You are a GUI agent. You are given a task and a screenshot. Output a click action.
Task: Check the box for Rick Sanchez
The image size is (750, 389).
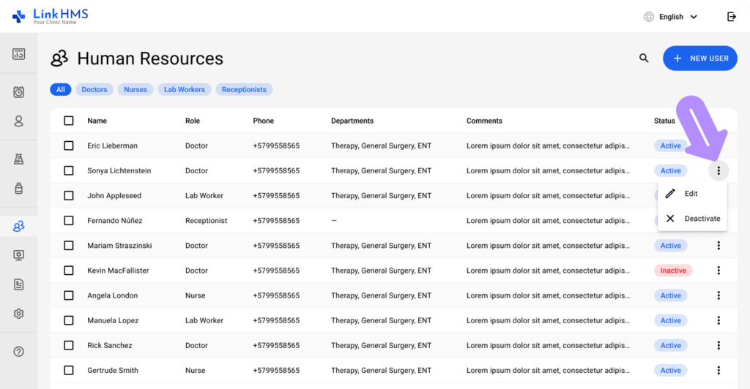tap(69, 345)
